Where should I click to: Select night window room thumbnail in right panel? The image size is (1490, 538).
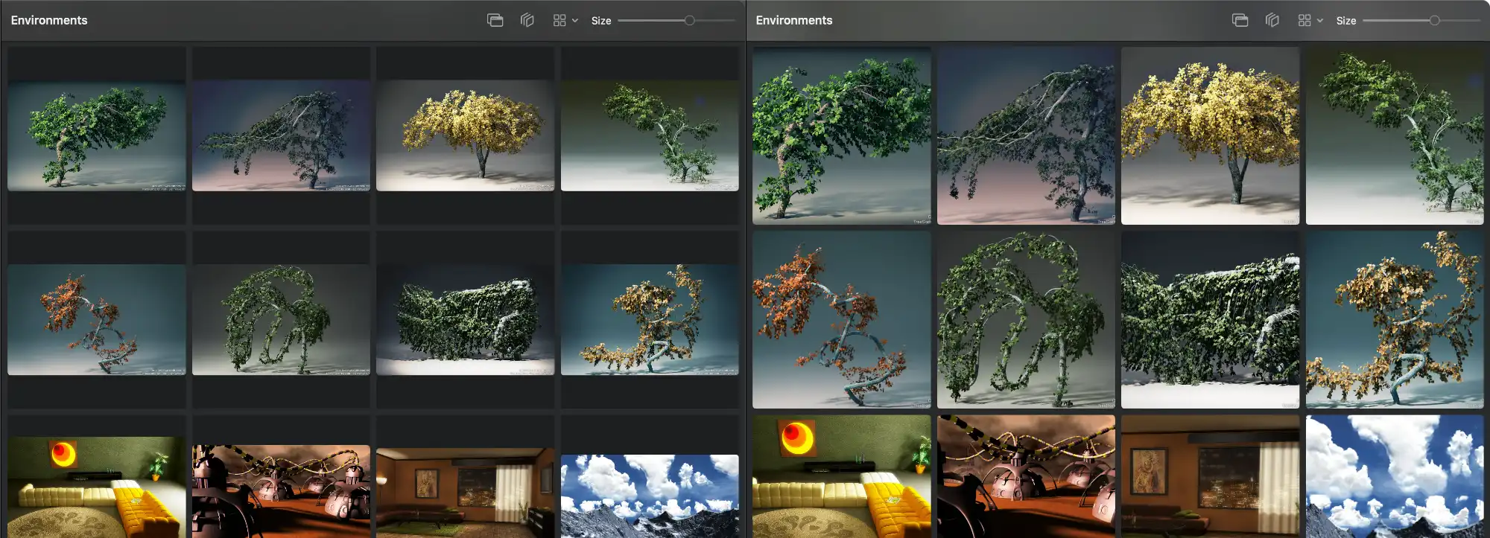[x=1211, y=476]
